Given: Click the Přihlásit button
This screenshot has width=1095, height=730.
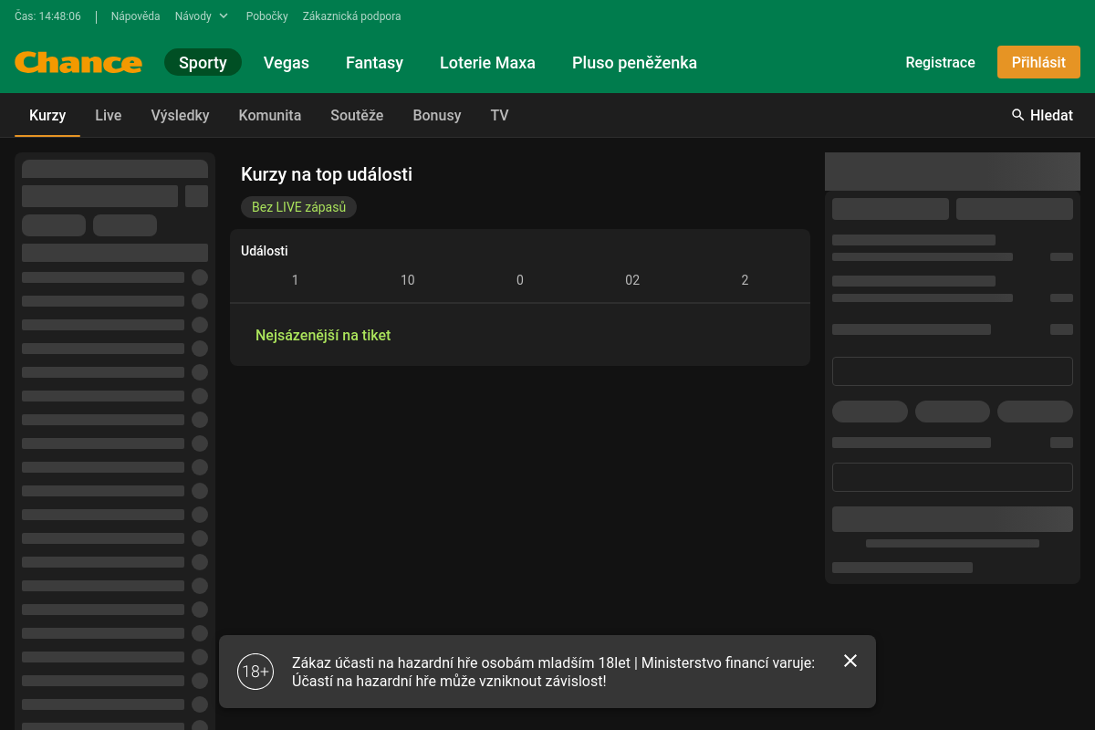Looking at the screenshot, I should click(1038, 62).
